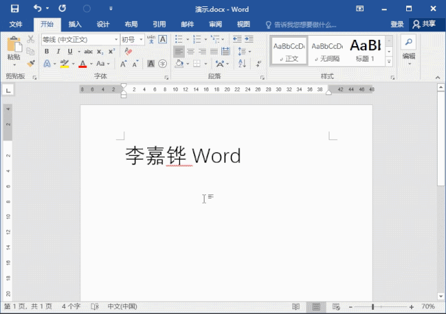Screen dimensions: 446x314
Task: Open the font color dropdown arrow
Action: 91,64
